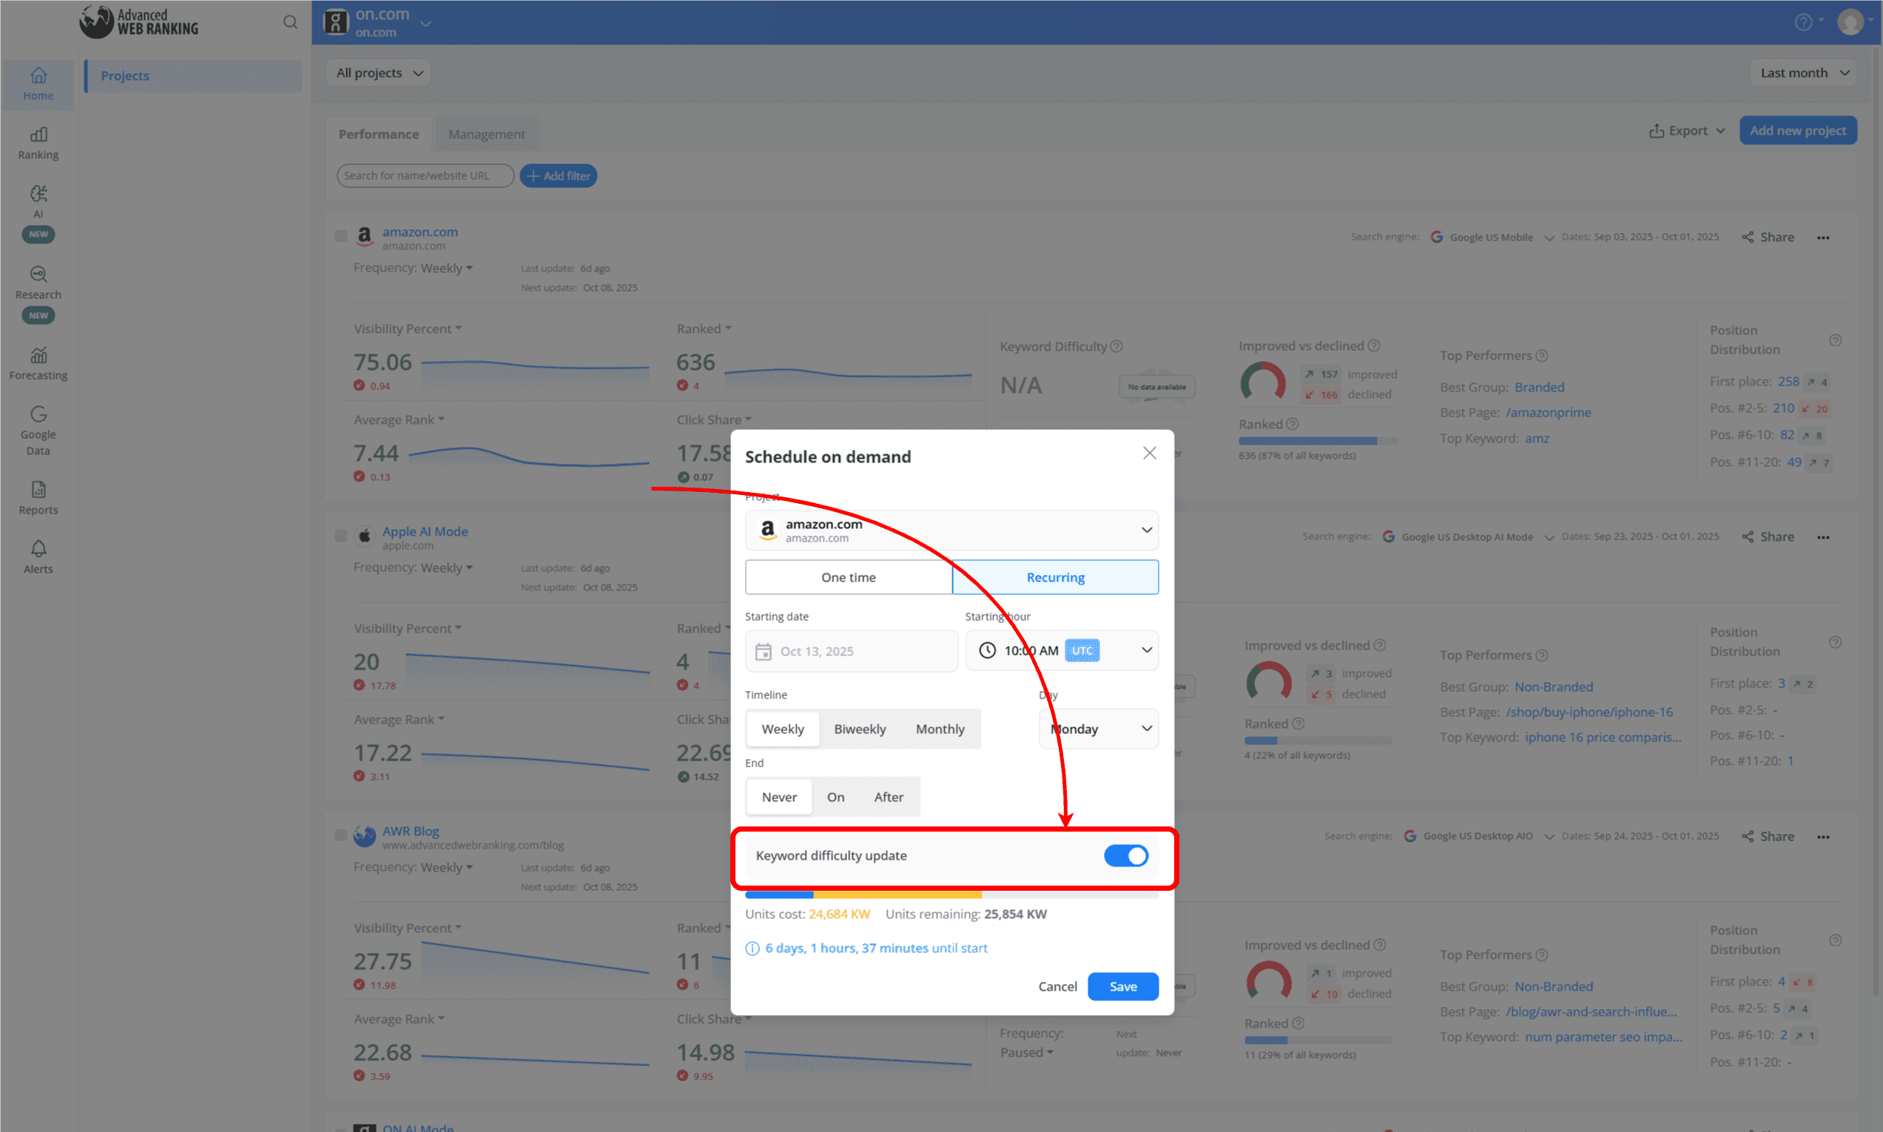1883x1132 pixels.
Task: Open the AI section icon
Action: click(x=38, y=194)
